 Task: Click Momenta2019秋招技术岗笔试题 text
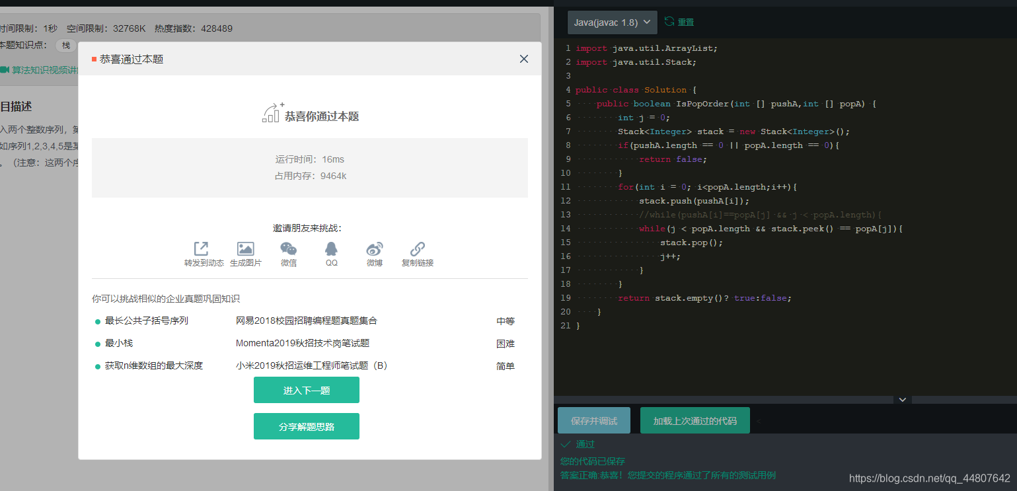tap(303, 344)
